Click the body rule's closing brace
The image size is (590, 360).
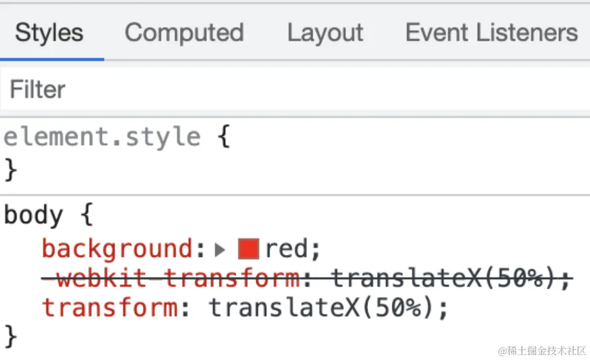click(x=11, y=336)
